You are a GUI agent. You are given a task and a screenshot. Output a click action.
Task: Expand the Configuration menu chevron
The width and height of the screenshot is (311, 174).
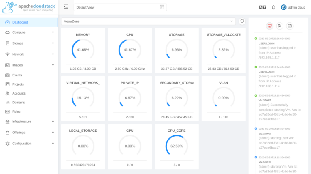pyautogui.click(x=53, y=144)
